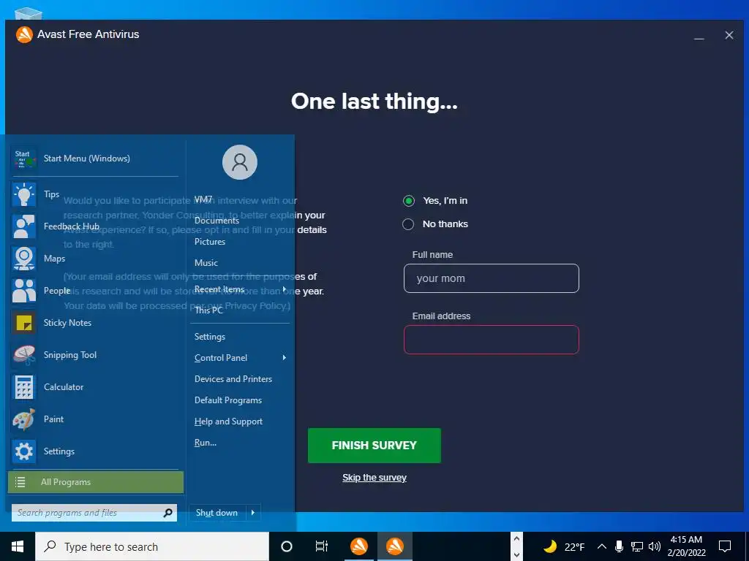The image size is (749, 561).
Task: Open Paint icon
Action: click(x=23, y=419)
